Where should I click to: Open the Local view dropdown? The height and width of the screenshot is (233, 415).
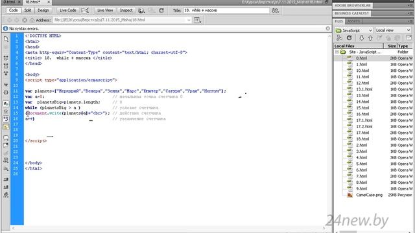[x=394, y=30]
